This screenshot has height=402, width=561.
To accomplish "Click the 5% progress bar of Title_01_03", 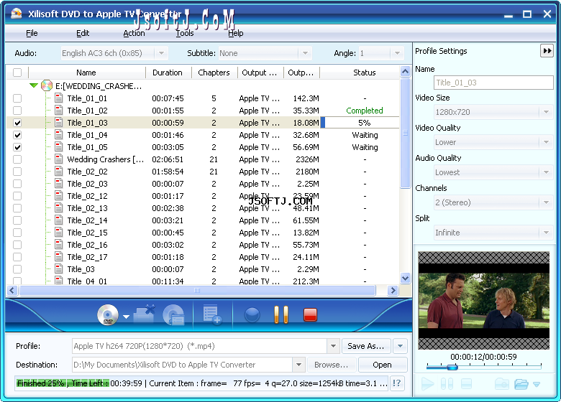I will pyautogui.click(x=360, y=123).
